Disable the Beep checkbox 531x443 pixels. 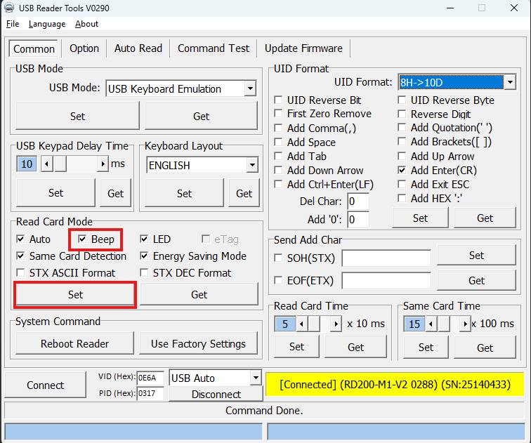82,239
